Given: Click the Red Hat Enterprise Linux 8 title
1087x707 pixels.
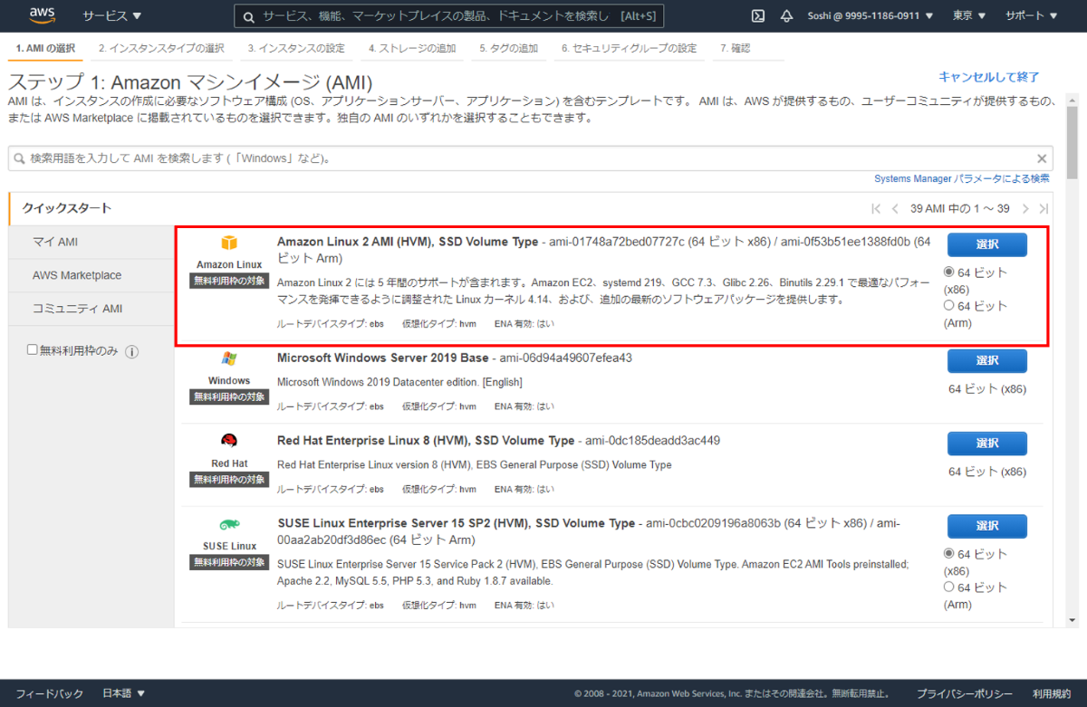Looking at the screenshot, I should click(426, 441).
